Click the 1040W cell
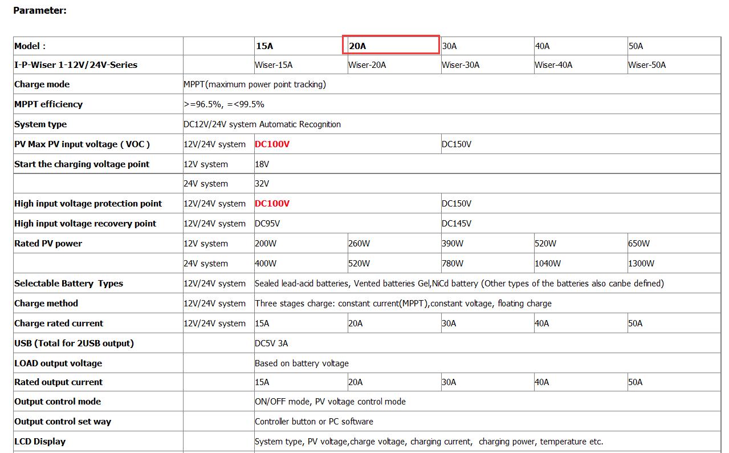The height and width of the screenshot is (453, 729). click(548, 264)
